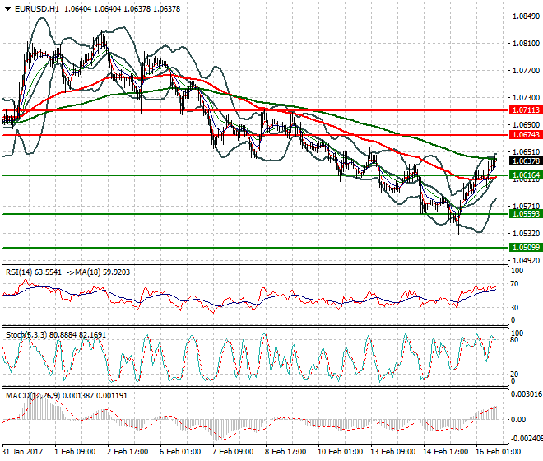Image resolution: width=543 pixels, height=461 pixels.
Task: Click the 1.06900 price scale value
Action: click(526, 125)
